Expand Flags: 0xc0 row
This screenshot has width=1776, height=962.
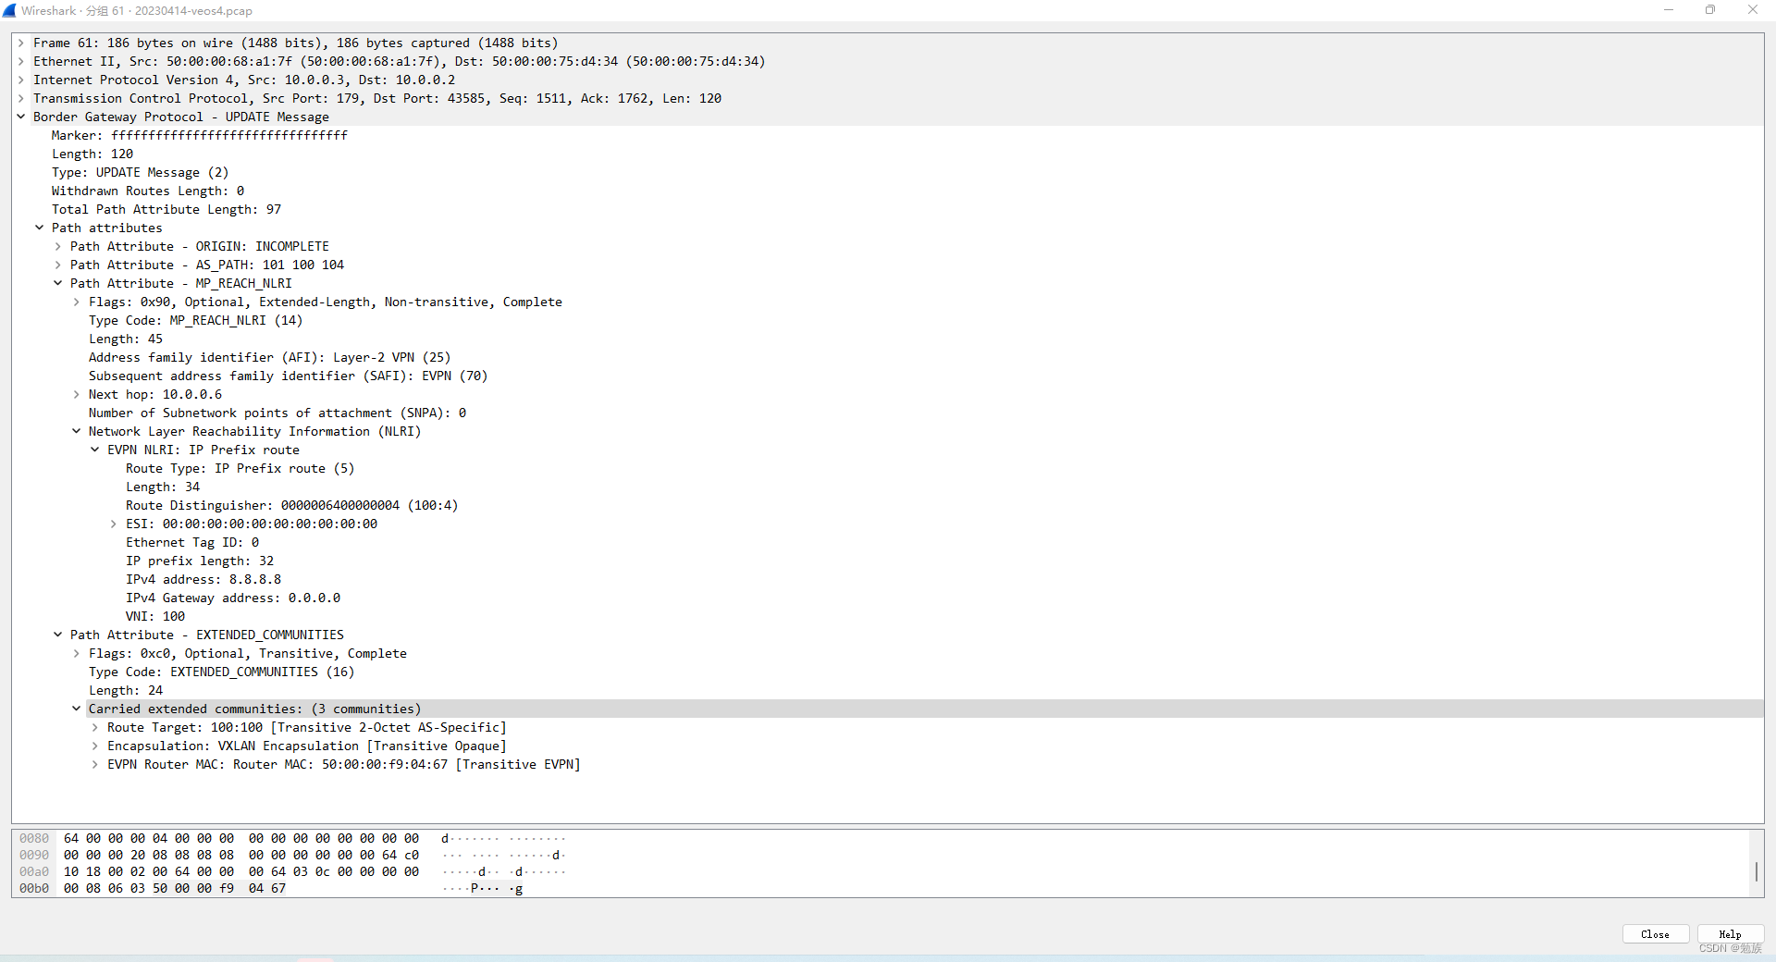(x=76, y=653)
